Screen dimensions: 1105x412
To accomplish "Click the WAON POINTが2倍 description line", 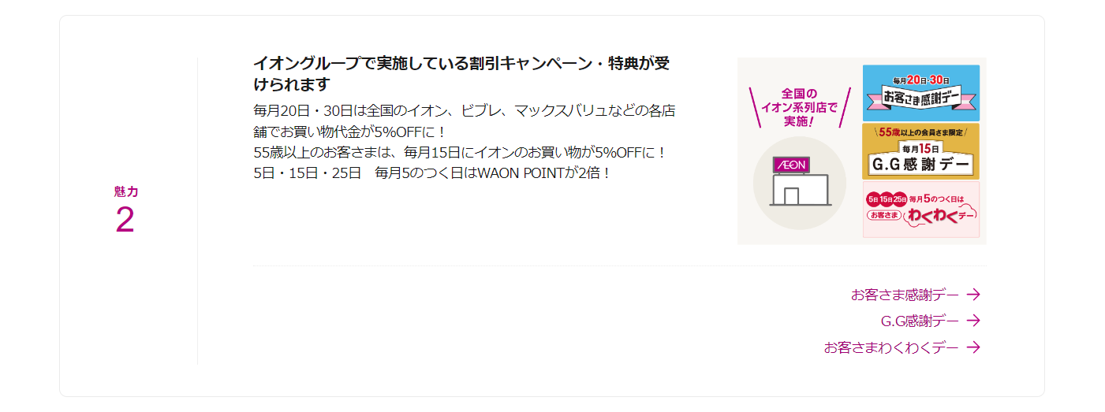I will [x=432, y=173].
